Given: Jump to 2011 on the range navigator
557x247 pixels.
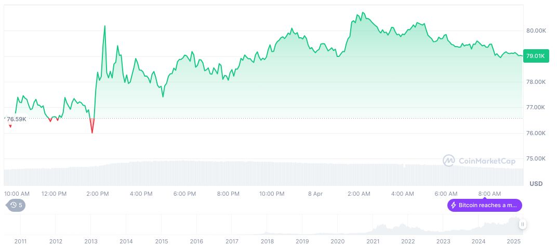Looking at the screenshot, I should tap(21, 241).
